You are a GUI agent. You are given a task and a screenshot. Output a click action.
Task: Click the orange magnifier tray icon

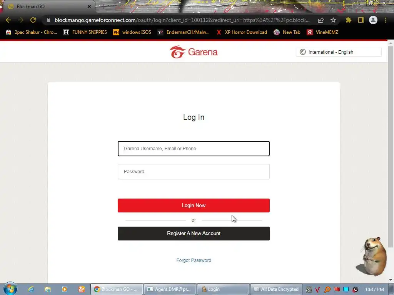click(x=327, y=290)
